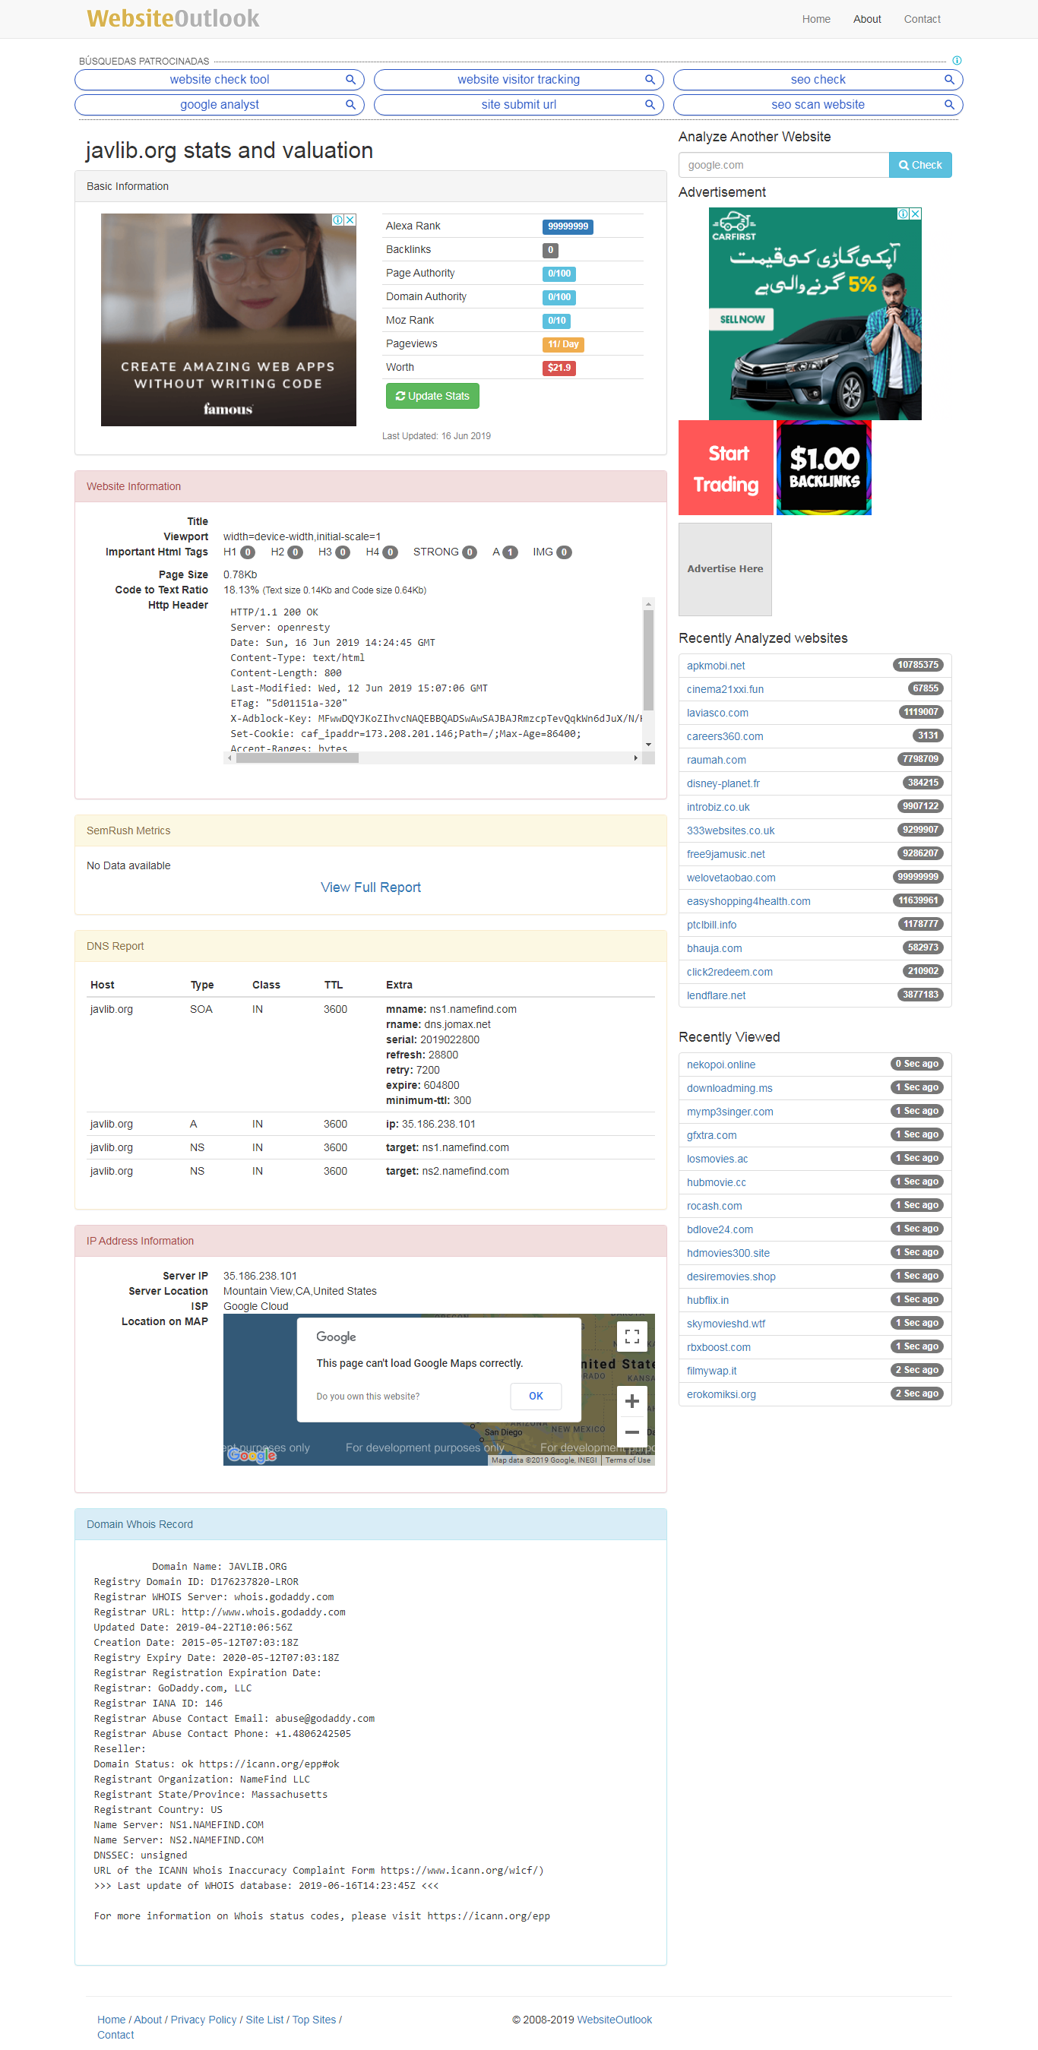Focus the 'google.com' website input field
Image resolution: width=1038 pixels, height=2050 pixels.
[783, 165]
